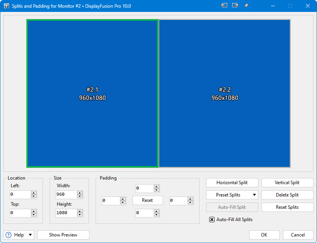Click the move window to previous monitor icon

225,6
